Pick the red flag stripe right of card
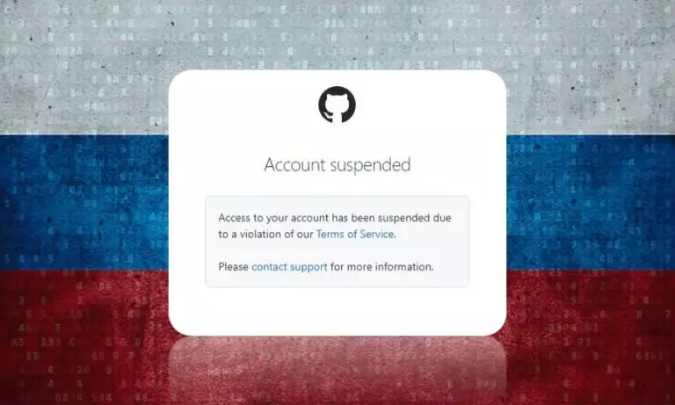 coord(591,337)
